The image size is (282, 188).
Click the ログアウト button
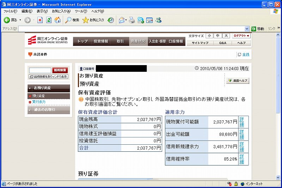(241, 36)
